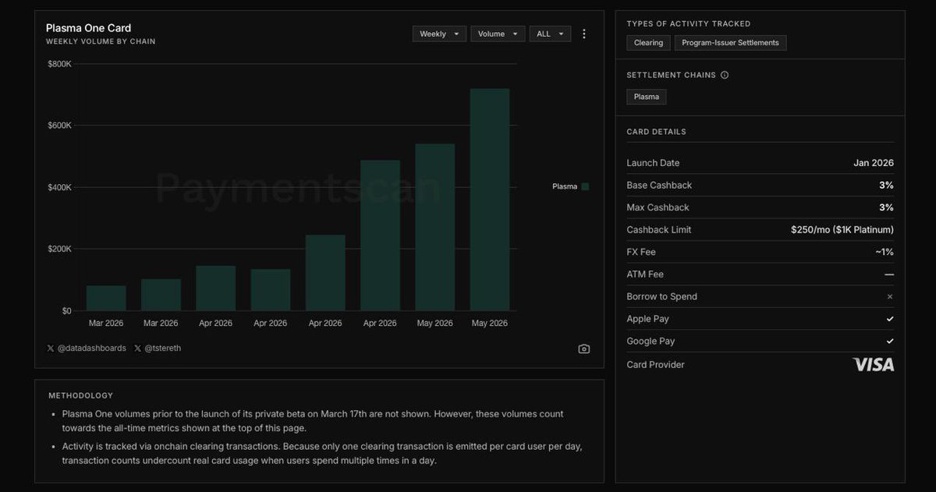The width and height of the screenshot is (936, 492).
Task: Click the $400K axis label
Action: [x=59, y=187]
